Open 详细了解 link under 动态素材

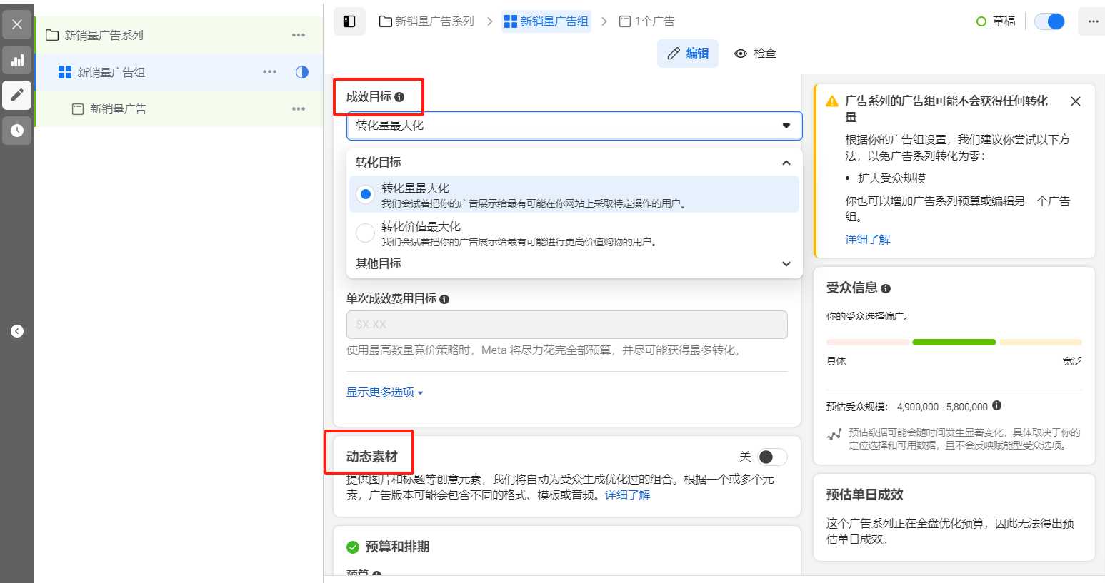[628, 495]
